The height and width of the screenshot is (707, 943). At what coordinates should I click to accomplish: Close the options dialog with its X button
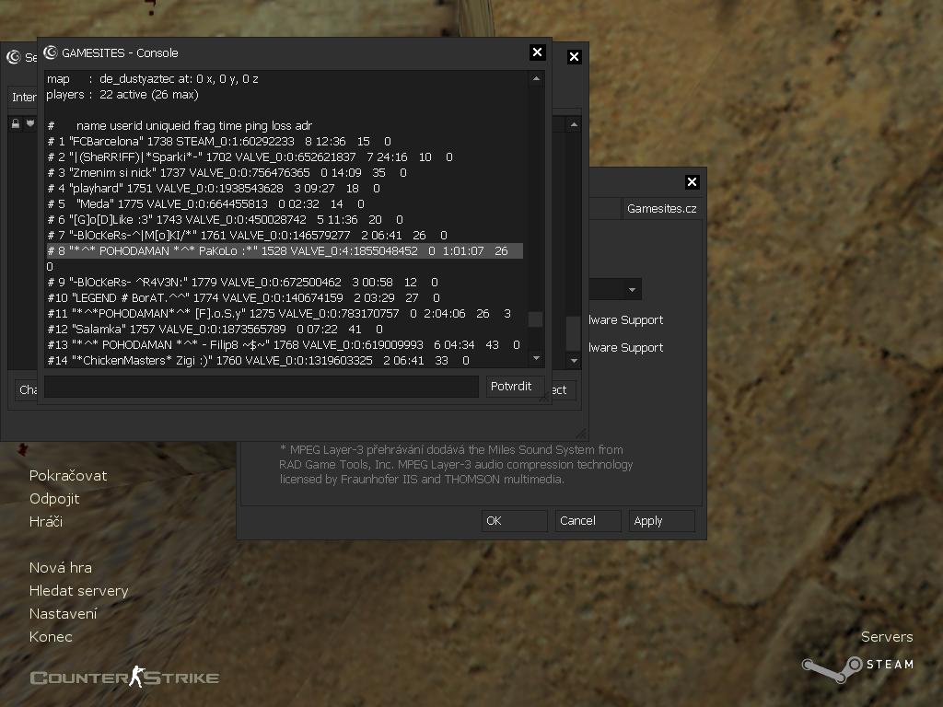[x=692, y=182]
